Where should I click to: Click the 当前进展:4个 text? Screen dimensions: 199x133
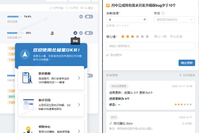pos(15,38)
